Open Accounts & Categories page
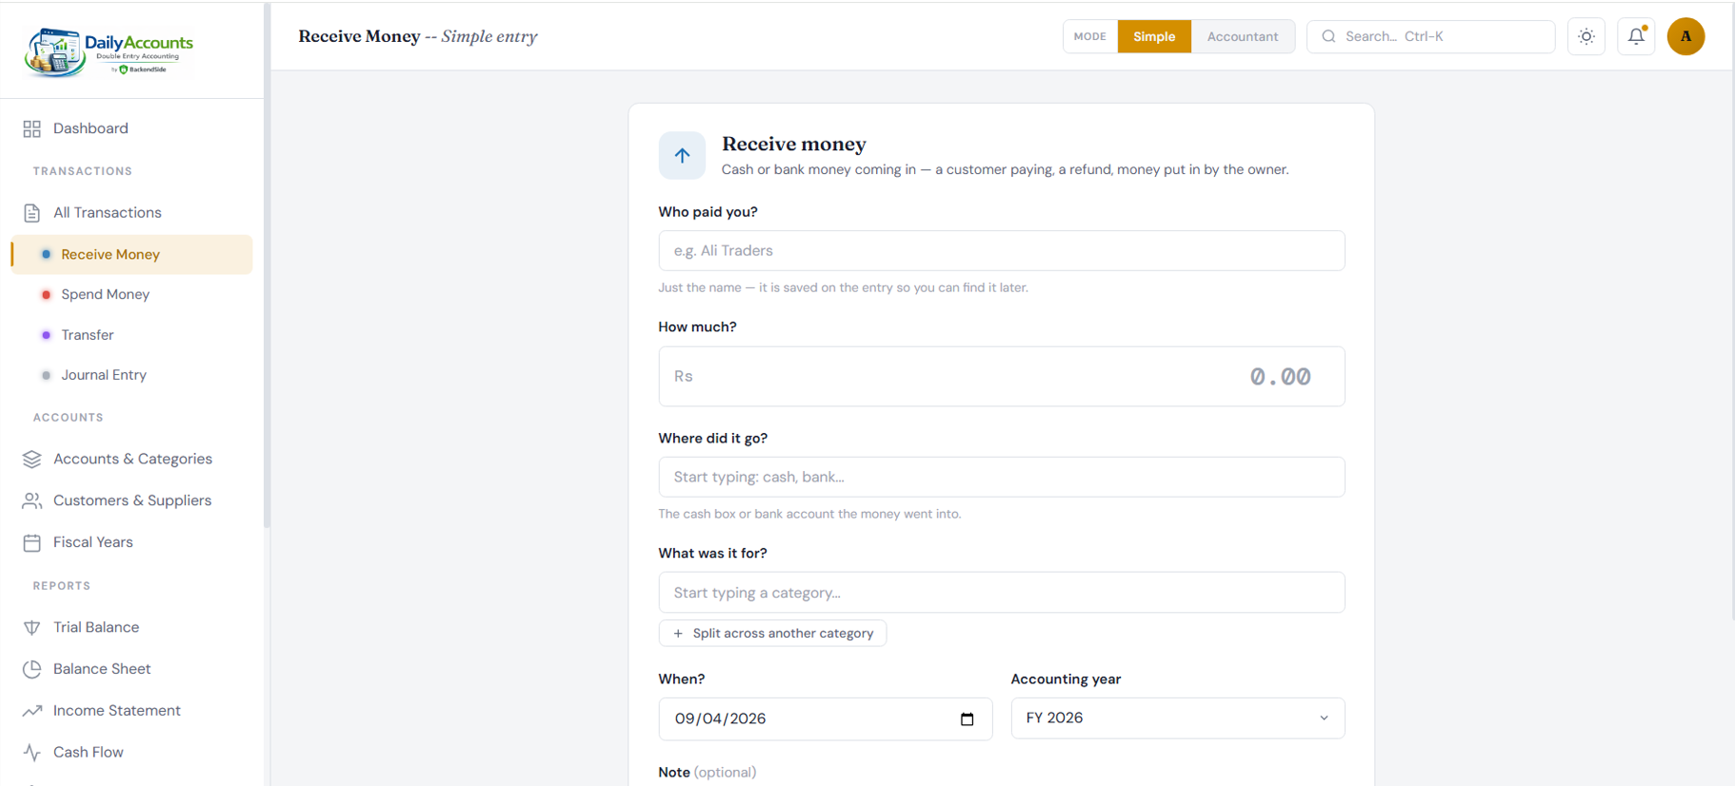Image resolution: width=1735 pixels, height=786 pixels. click(x=132, y=459)
